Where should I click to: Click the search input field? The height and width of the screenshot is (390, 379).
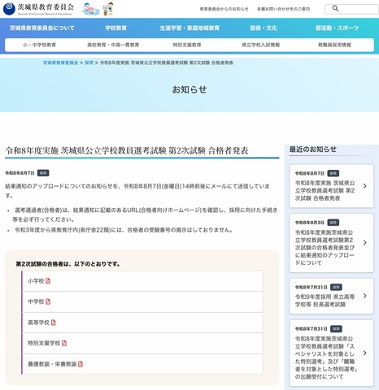351,9
